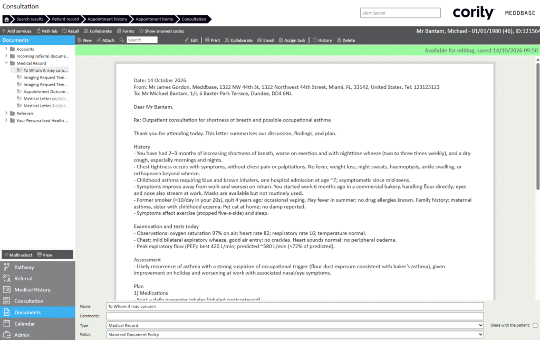This screenshot has height=340, width=540.
Task: Open the Type dropdown showing Medical Record
Action: [x=295, y=326]
